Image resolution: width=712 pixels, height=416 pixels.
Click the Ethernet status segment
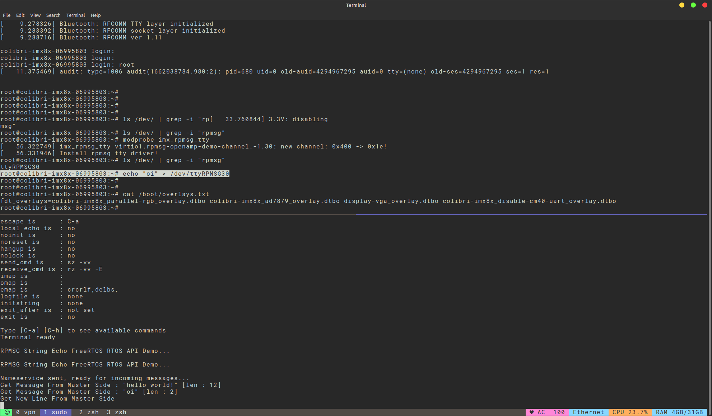click(x=589, y=412)
